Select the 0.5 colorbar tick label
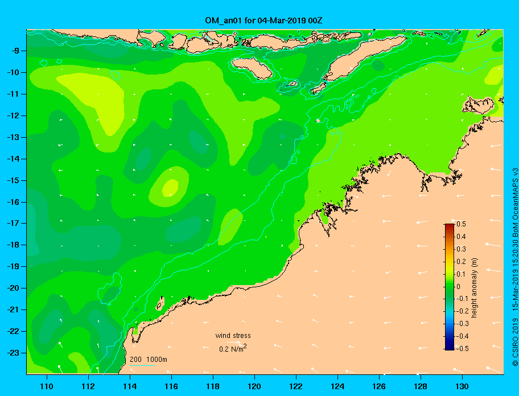The height and width of the screenshot is (396, 519). [461, 224]
